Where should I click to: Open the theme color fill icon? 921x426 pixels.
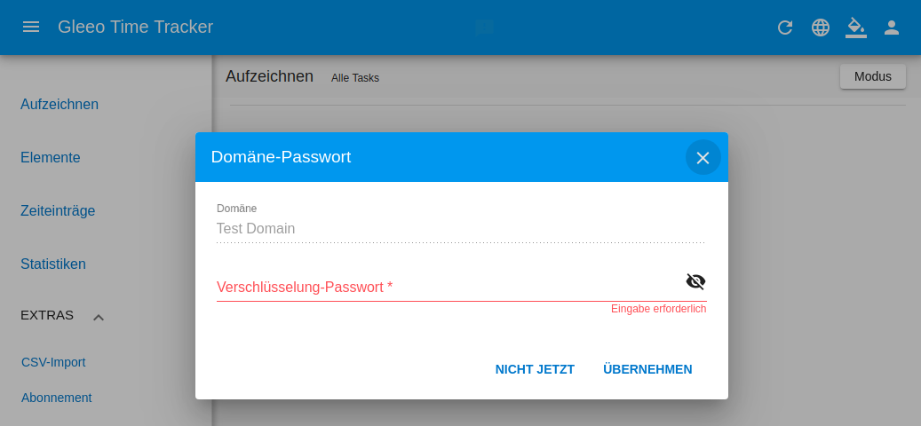(856, 28)
